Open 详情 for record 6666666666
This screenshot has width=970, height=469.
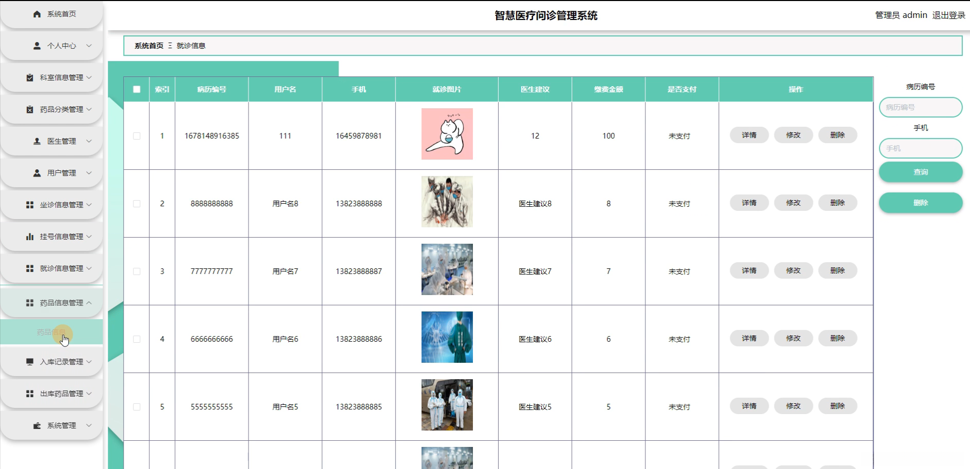point(749,338)
